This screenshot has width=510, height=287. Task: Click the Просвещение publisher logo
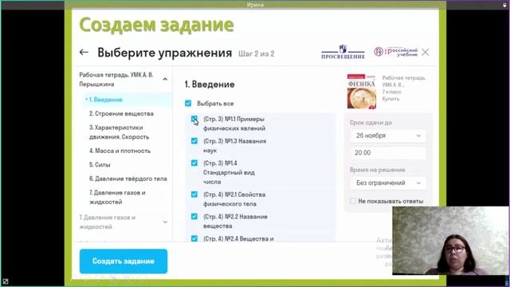[343, 52]
